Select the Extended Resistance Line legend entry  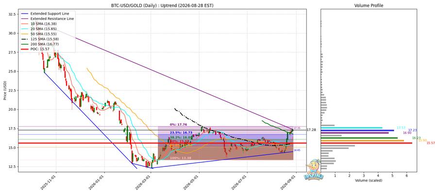47,18
